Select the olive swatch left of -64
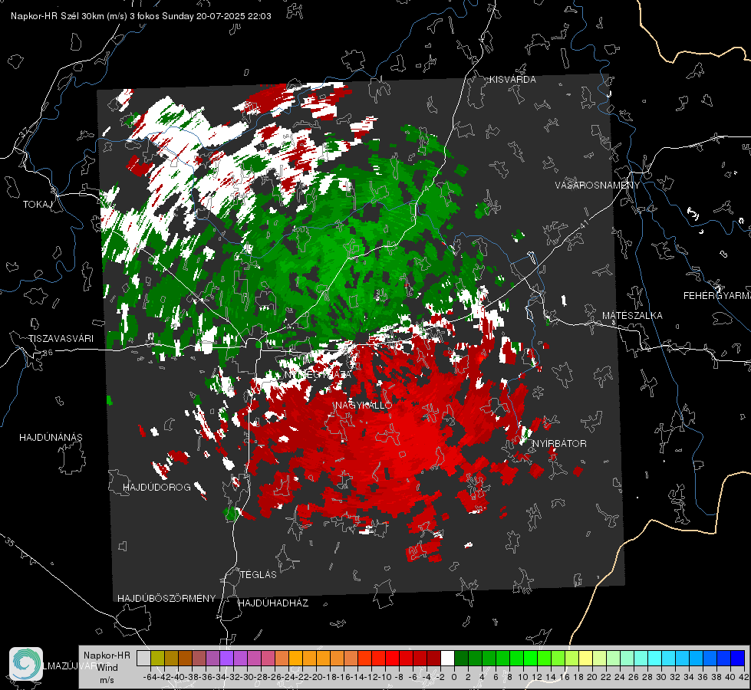This screenshot has height=690, width=751. [157, 658]
